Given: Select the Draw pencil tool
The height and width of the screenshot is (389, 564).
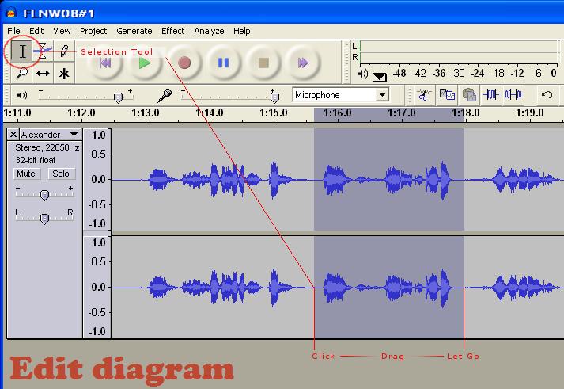Looking at the screenshot, I should [x=64, y=52].
